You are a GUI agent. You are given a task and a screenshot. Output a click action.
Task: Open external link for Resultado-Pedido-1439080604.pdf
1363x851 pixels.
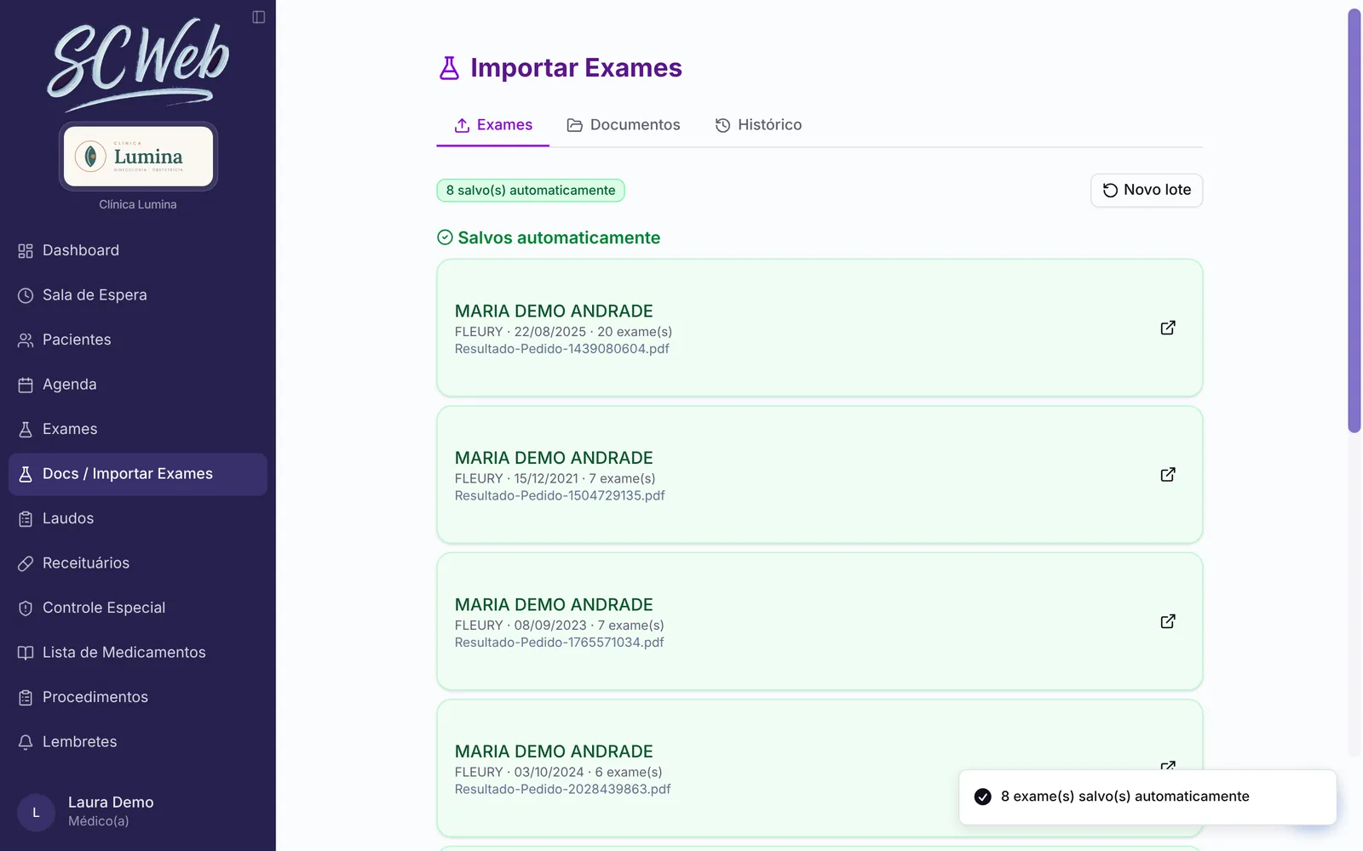[1168, 328]
